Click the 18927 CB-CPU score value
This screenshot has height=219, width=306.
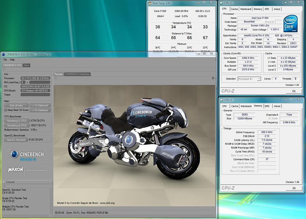click(x=38, y=125)
